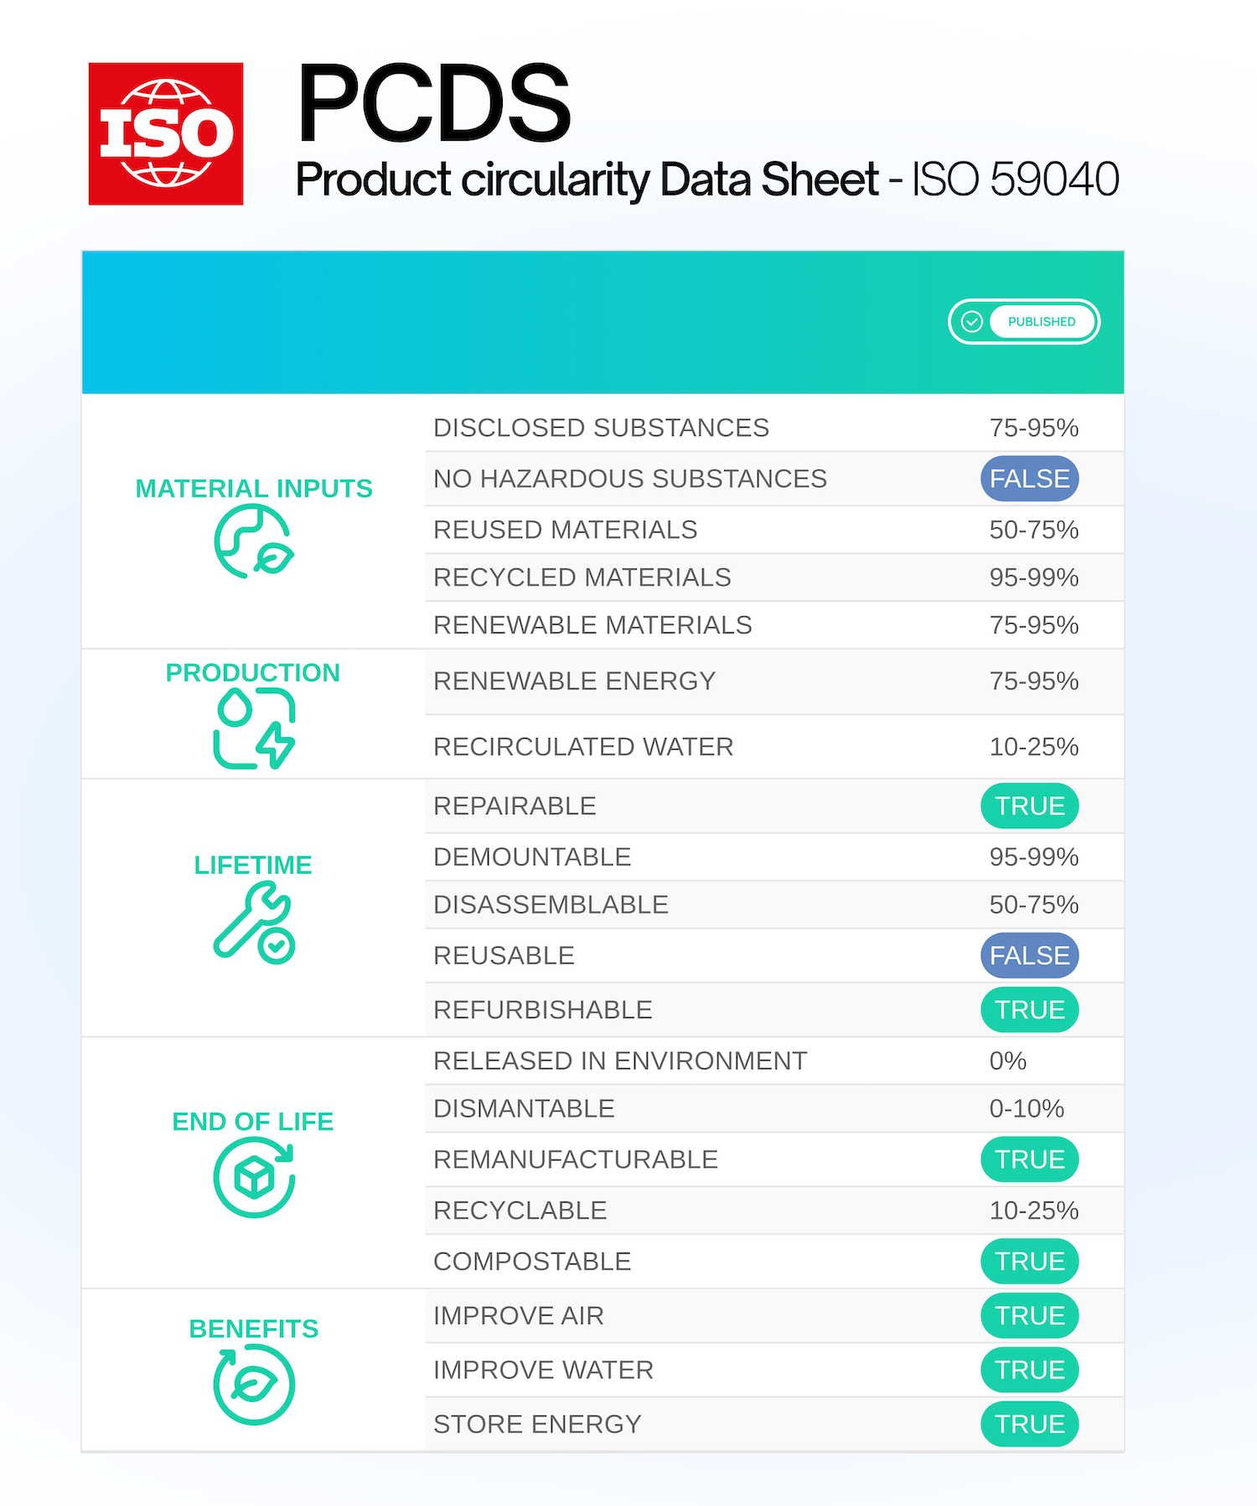Click the TRUE badge for Refurbishable
Viewport: 1257px width, 1506px height.
(1029, 1010)
